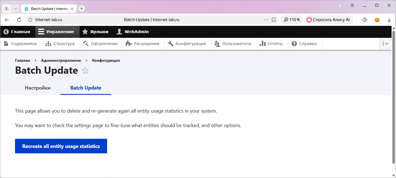396x178 pixels.
Task: Reload the page with the refresh icon
Action: pyautogui.click(x=19, y=20)
